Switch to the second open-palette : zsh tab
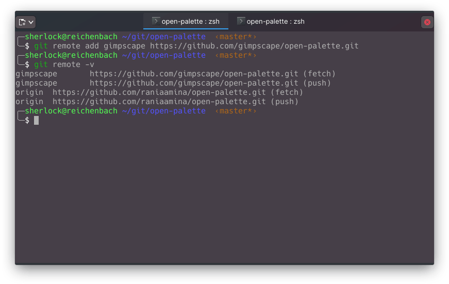Screen dimensions: 449x284 pyautogui.click(x=271, y=22)
